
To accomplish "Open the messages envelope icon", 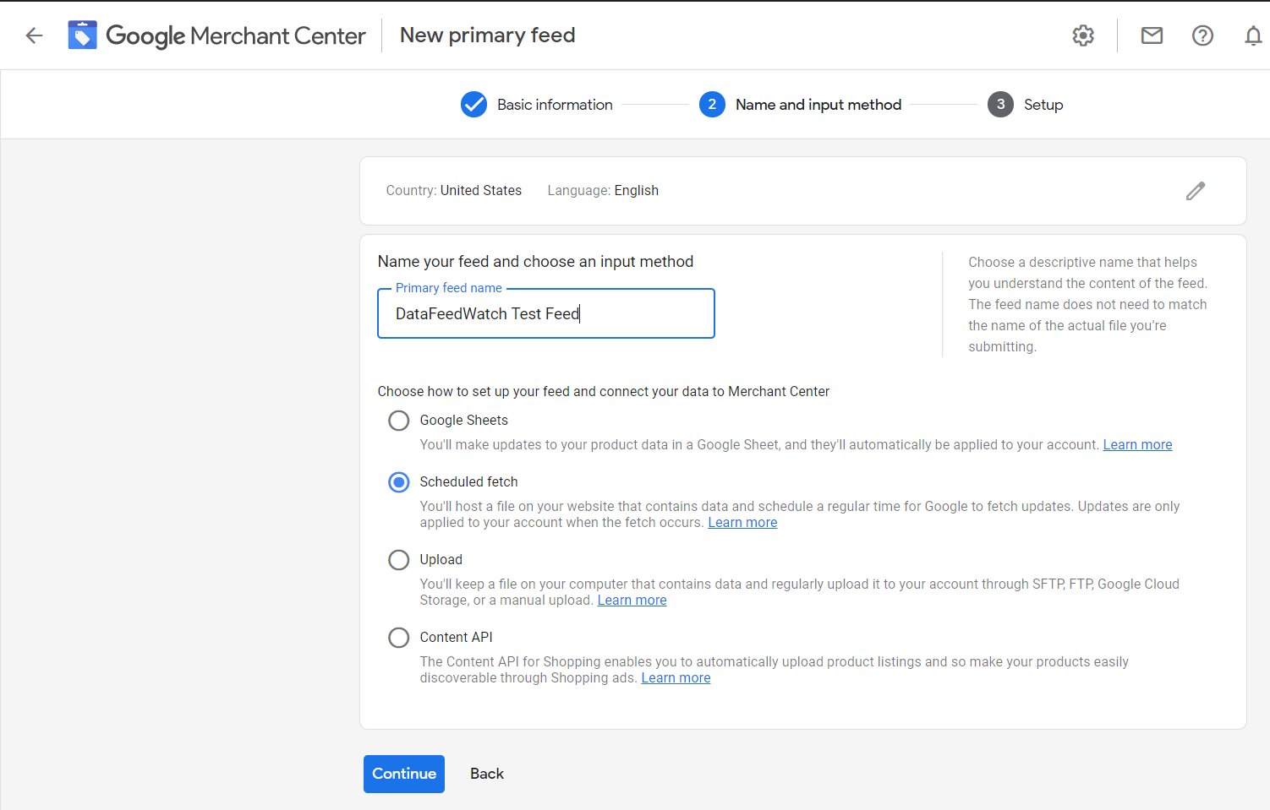I will pyautogui.click(x=1152, y=35).
